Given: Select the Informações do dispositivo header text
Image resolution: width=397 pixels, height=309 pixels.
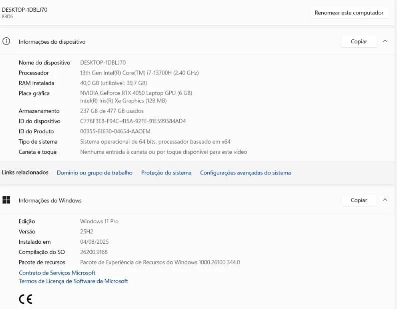Looking at the screenshot, I should pyautogui.click(x=52, y=42).
